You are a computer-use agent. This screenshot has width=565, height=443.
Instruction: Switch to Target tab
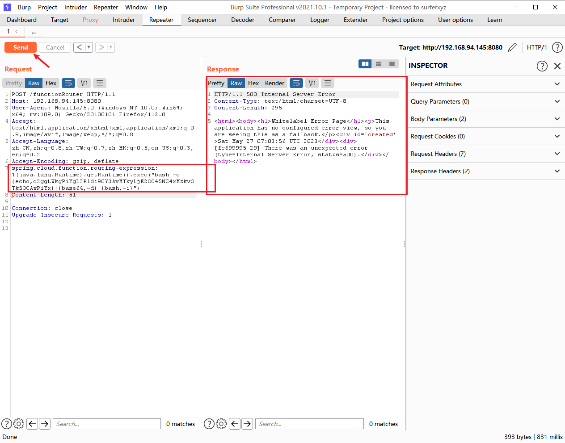click(x=59, y=20)
